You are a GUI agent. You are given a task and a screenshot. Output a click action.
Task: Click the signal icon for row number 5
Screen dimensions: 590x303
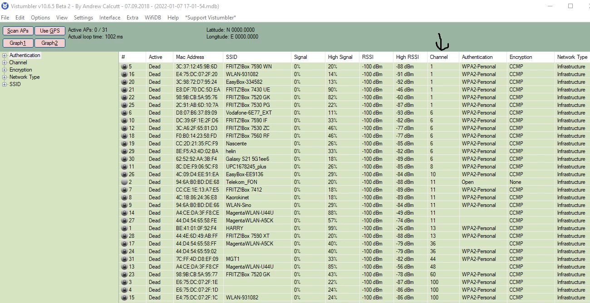point(124,67)
